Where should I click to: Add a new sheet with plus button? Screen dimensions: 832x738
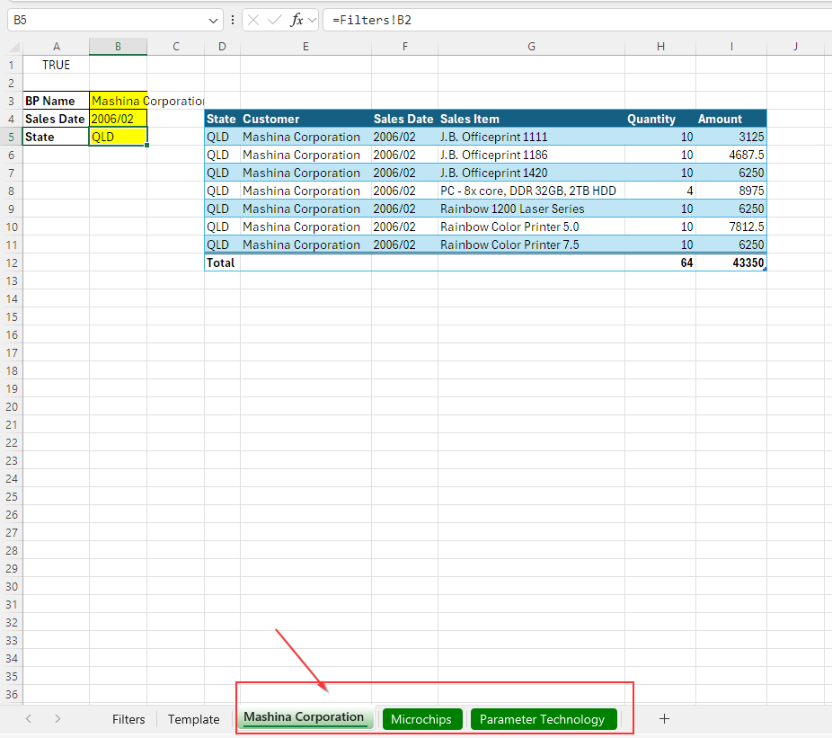664,719
